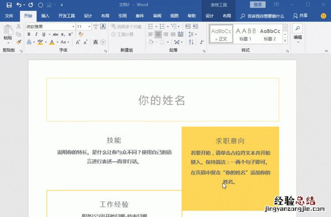Image resolution: width=331 pixels, height=217 pixels.
Task: Toggle Italic formatting
Action: (36, 34)
